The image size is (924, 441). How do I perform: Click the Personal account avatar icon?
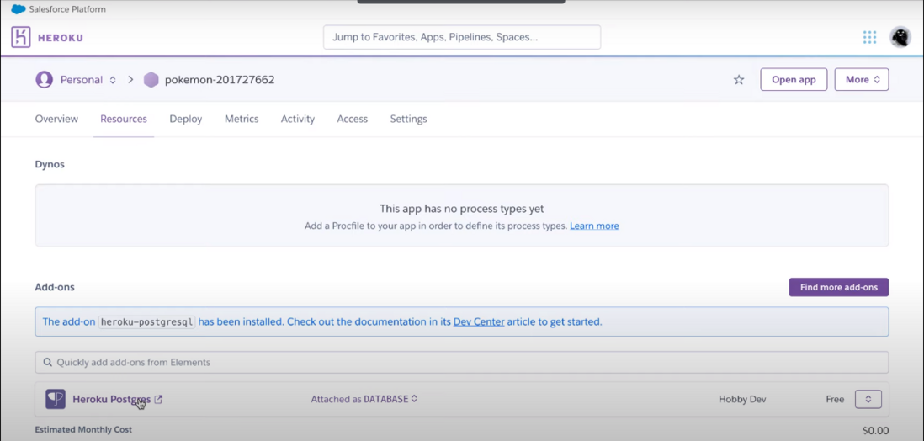pos(44,80)
